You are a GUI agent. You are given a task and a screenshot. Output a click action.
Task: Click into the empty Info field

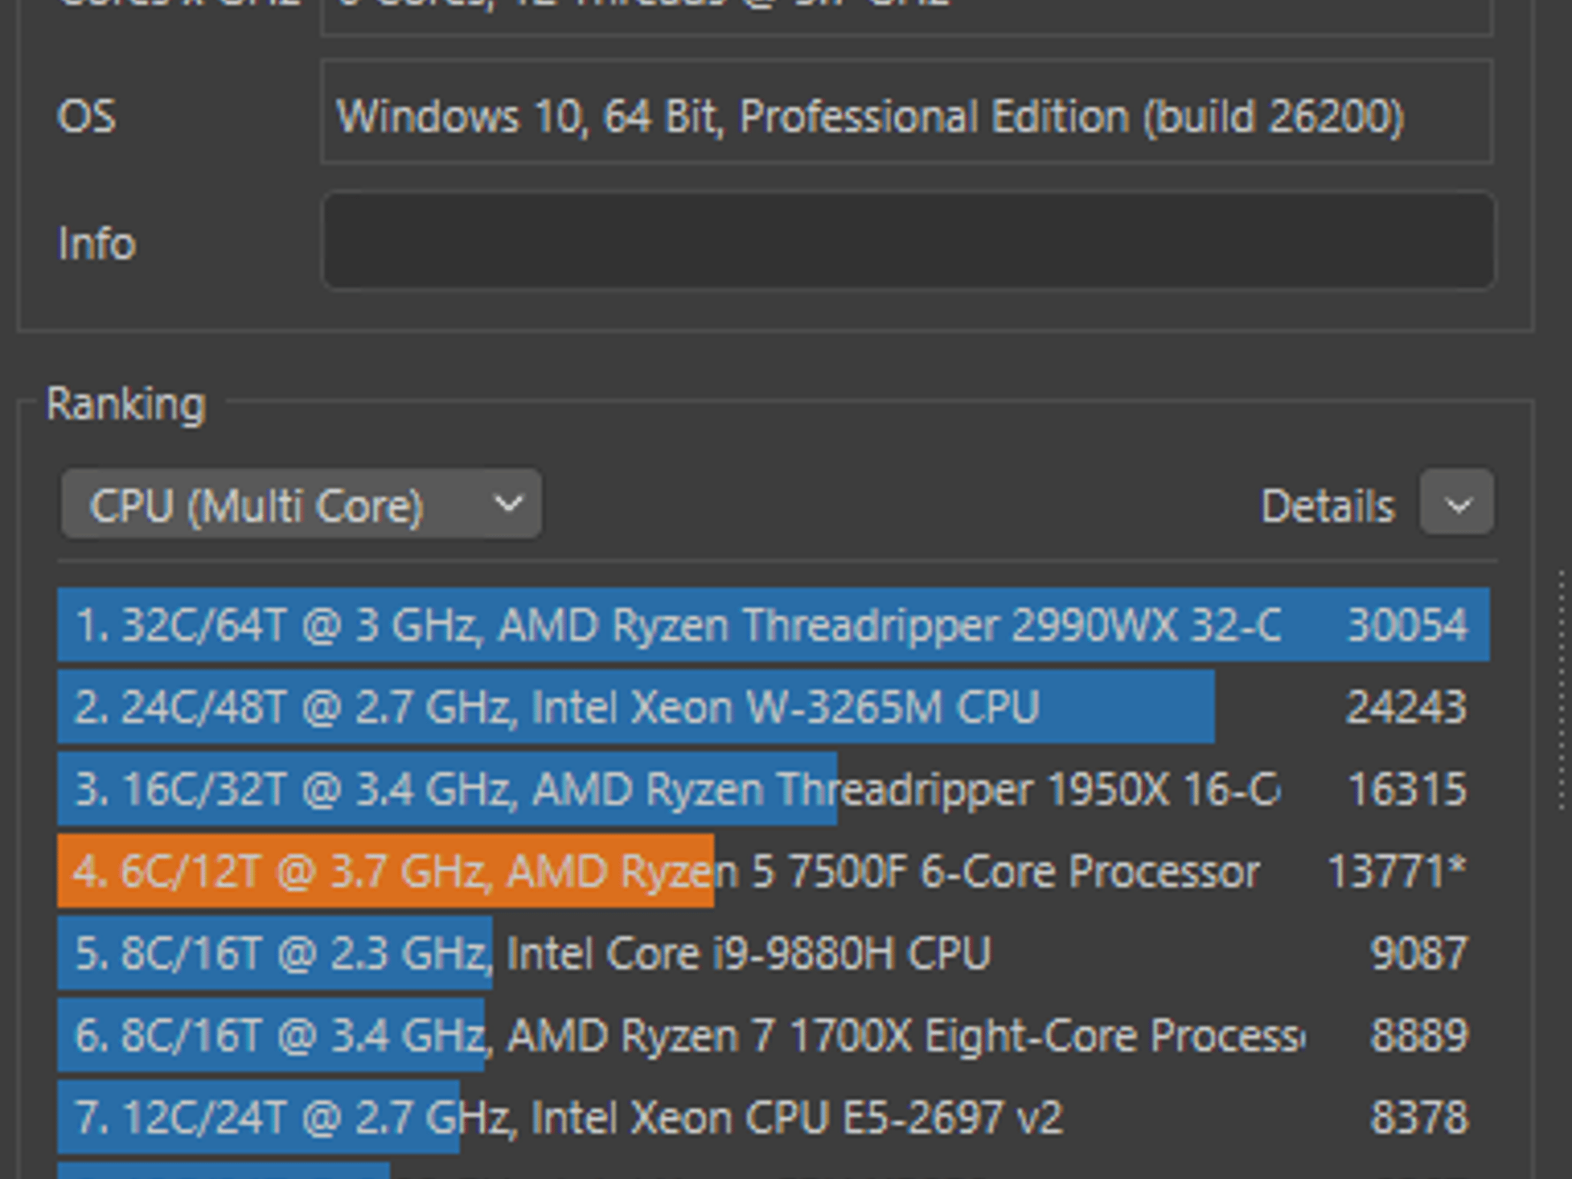tap(908, 241)
